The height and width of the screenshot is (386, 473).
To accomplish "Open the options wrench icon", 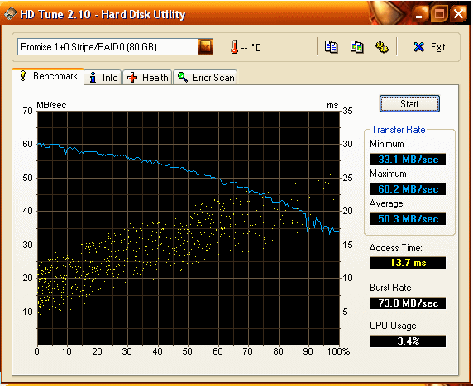I will 382,47.
